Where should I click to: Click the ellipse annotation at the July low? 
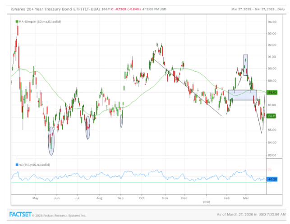tap(88, 128)
